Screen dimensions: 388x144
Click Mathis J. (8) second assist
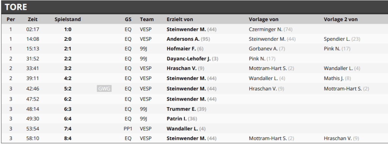(x=337, y=78)
